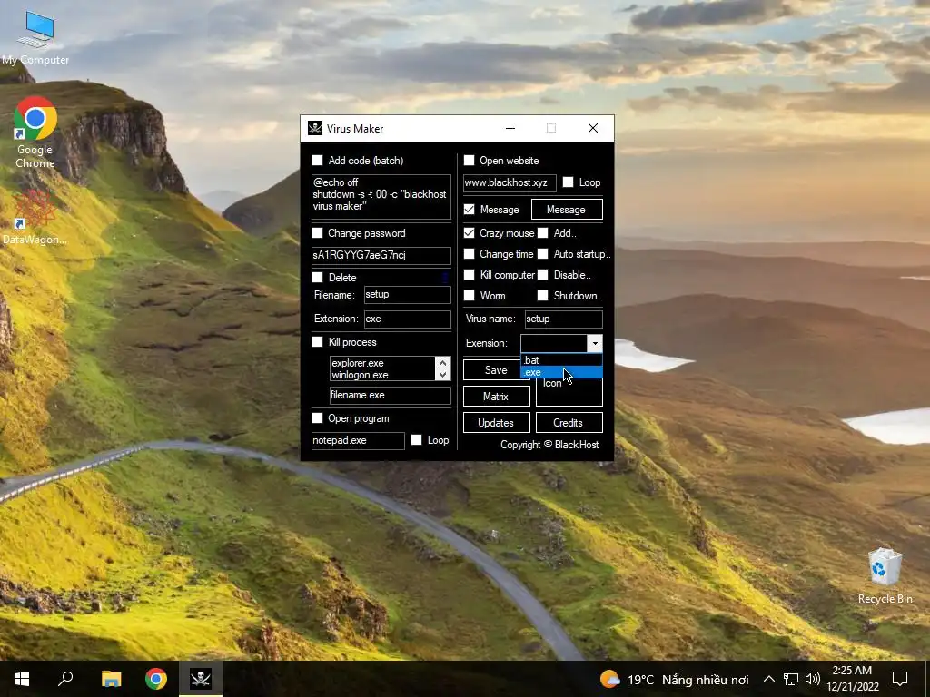Uncheck the Crazy mouse checkbox
930x697 pixels.
click(470, 233)
